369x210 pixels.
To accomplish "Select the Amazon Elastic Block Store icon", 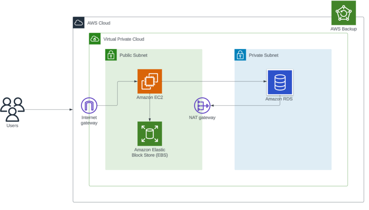I will tap(150, 134).
